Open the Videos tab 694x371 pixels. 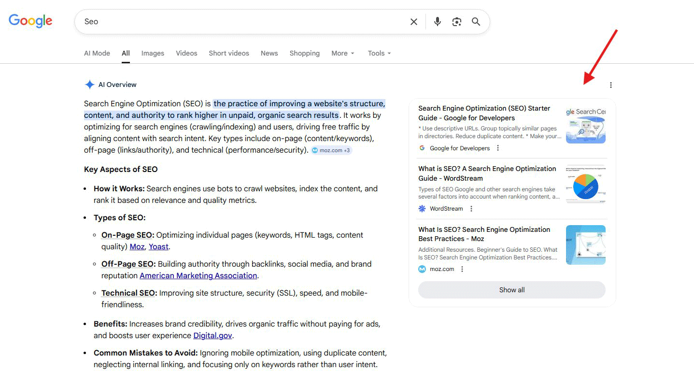(186, 53)
